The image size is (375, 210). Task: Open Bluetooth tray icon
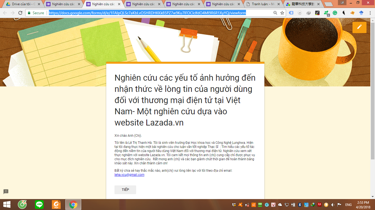[x=300, y=205]
